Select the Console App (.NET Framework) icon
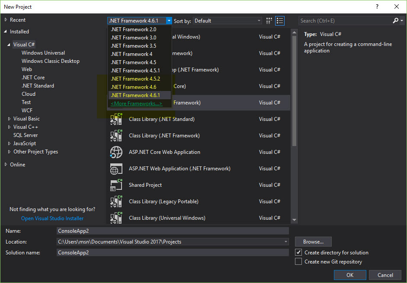The height and width of the screenshot is (283, 407). [x=116, y=103]
